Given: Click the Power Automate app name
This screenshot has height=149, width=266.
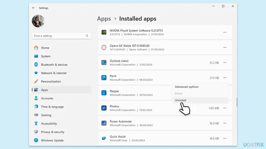Looking at the screenshot, I should pos(120,122).
